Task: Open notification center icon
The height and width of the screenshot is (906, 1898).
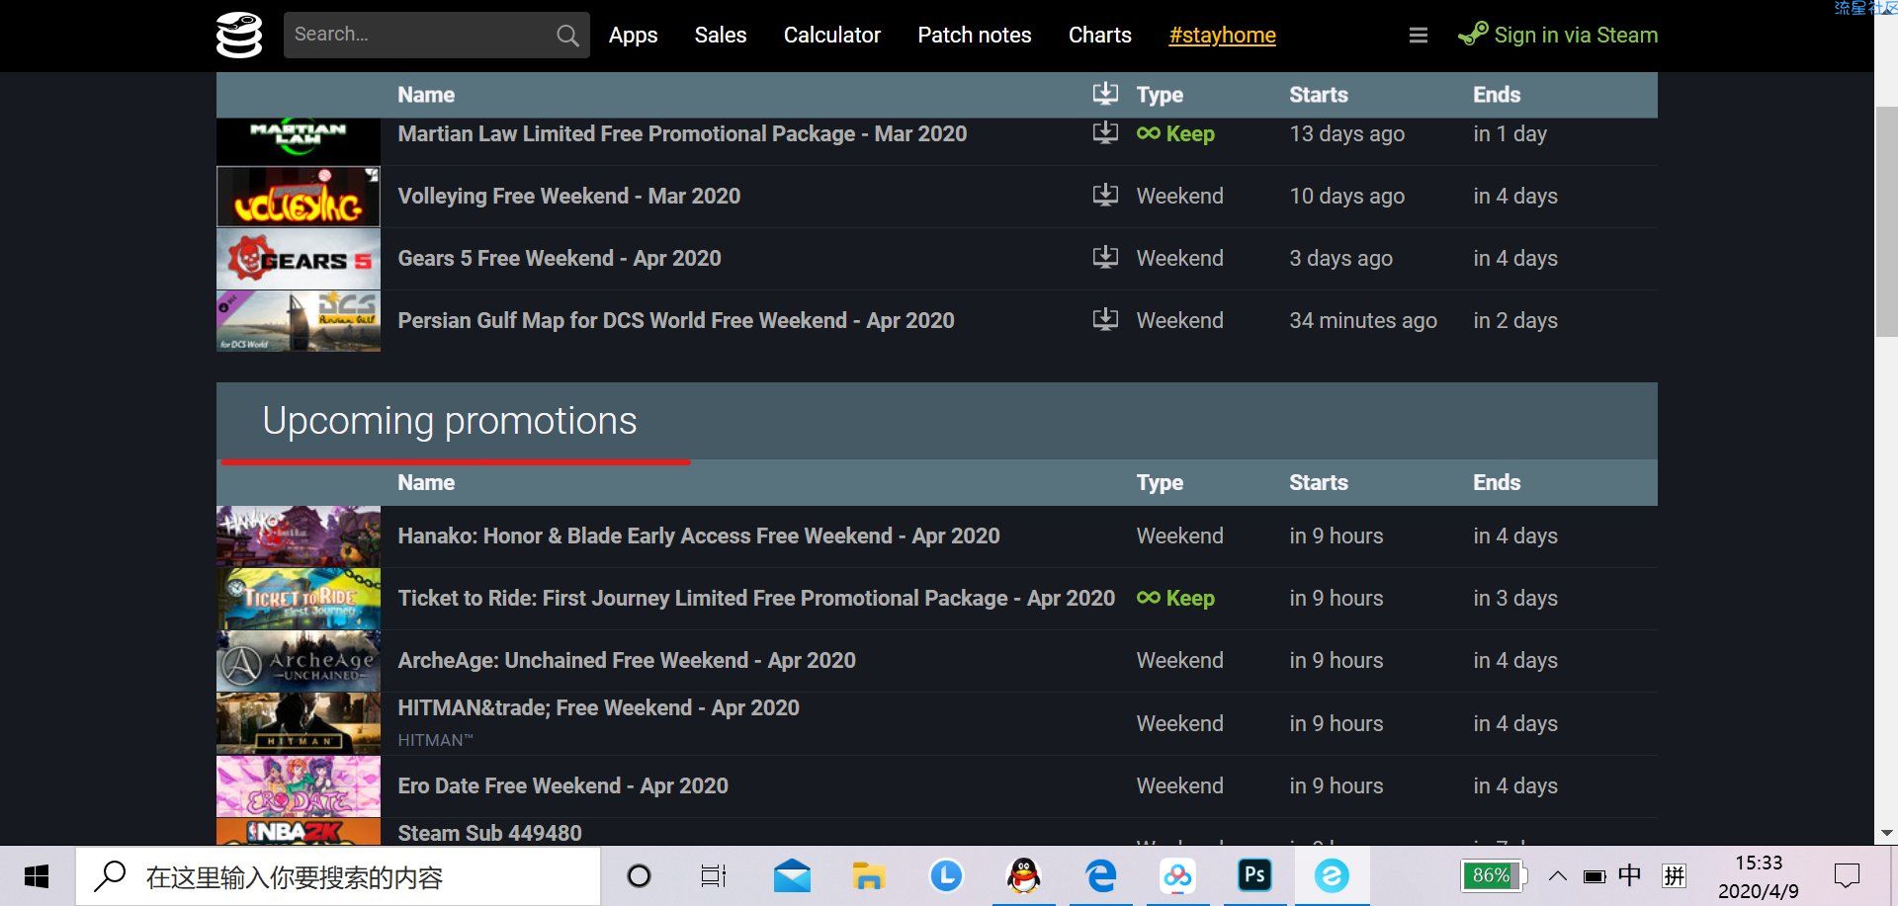Action: tap(1847, 876)
